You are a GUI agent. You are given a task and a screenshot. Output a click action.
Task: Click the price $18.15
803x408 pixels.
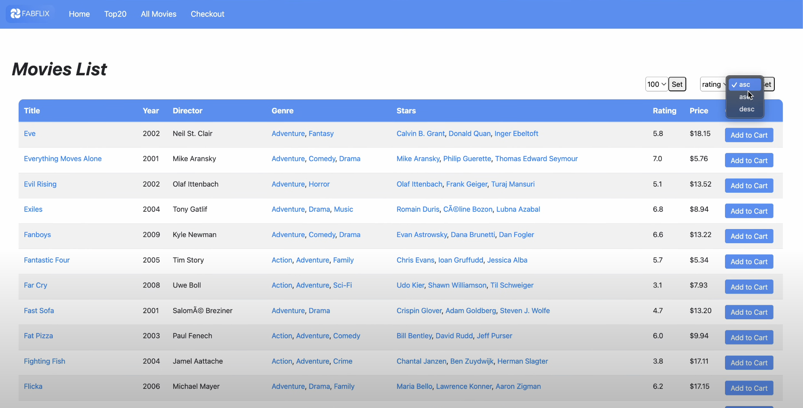(x=700, y=133)
